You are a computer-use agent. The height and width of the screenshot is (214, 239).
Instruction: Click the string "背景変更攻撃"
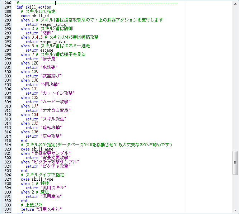55,158
